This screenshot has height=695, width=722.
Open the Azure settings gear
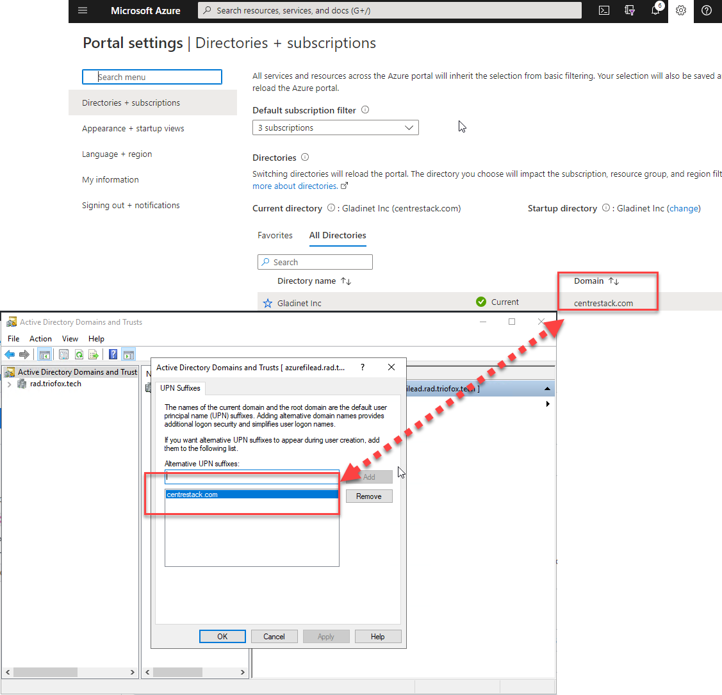point(680,10)
